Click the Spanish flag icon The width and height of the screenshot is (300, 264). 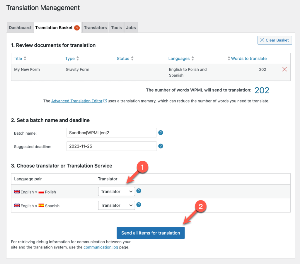tap(41, 205)
